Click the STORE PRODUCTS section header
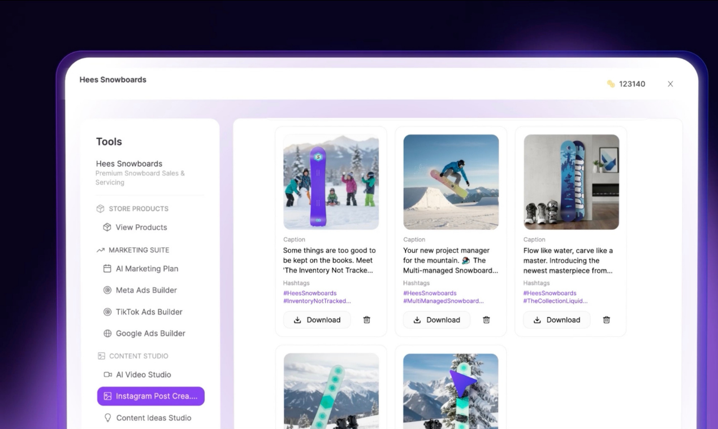Screen dimensions: 718x429 coord(139,208)
